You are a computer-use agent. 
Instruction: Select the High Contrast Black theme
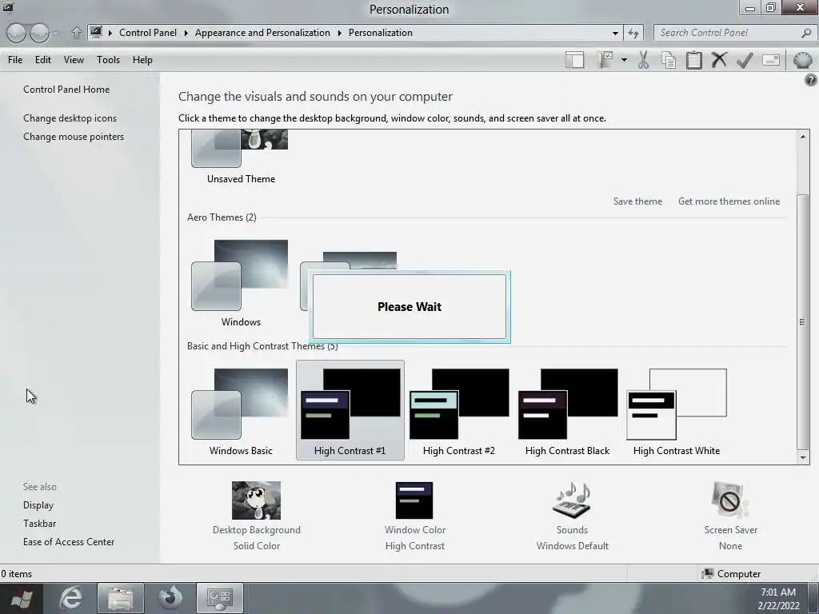567,412
